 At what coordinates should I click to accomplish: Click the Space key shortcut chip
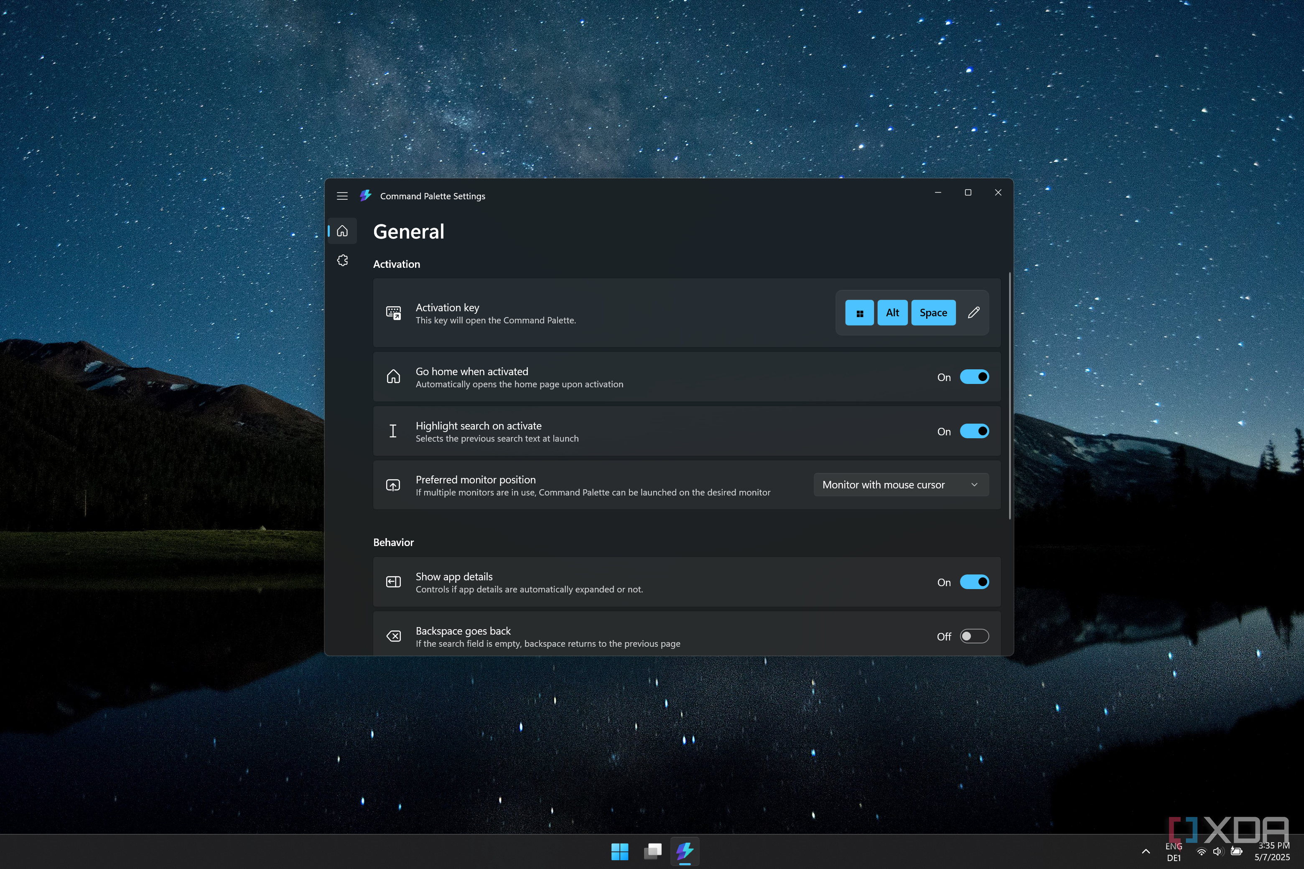pos(933,313)
